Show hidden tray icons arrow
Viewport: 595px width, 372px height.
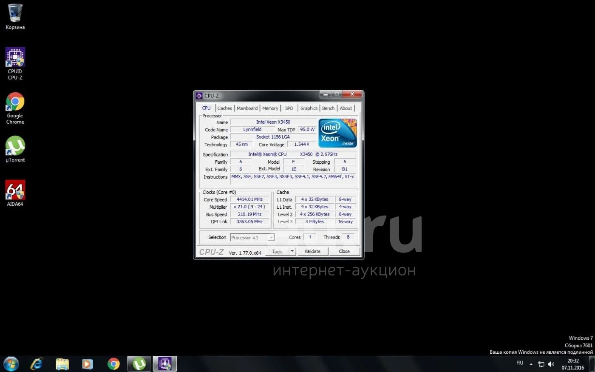(x=531, y=364)
